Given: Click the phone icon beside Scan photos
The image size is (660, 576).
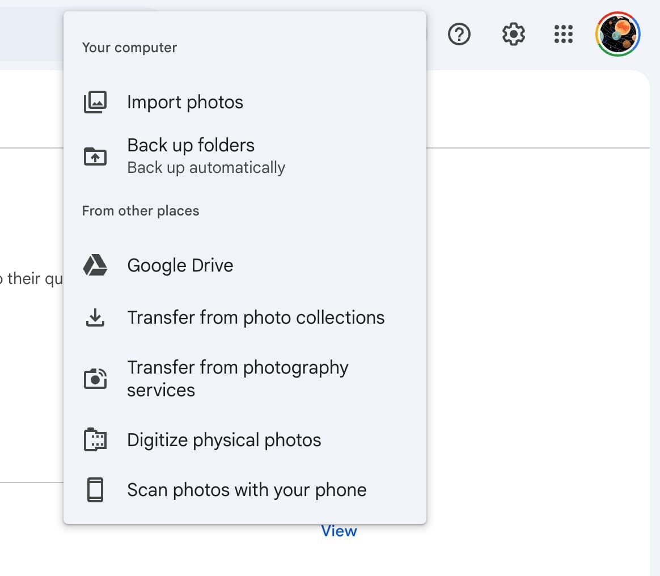Looking at the screenshot, I should pyautogui.click(x=95, y=489).
